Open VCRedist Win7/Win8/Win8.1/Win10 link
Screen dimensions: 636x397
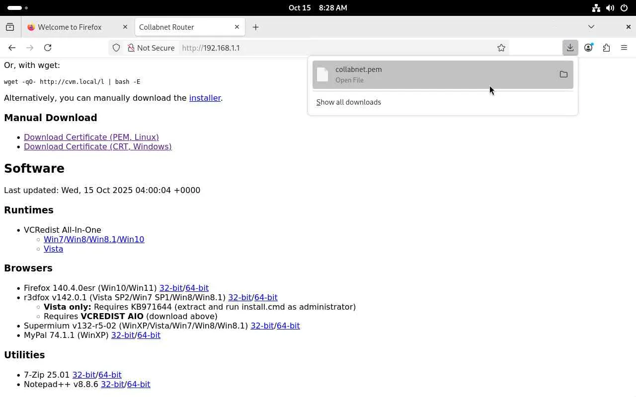click(94, 239)
